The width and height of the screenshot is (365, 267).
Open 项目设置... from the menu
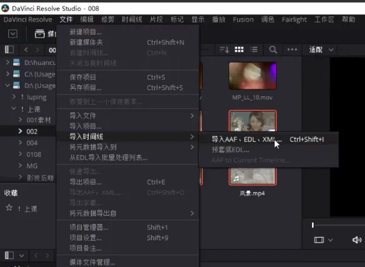coord(127,238)
